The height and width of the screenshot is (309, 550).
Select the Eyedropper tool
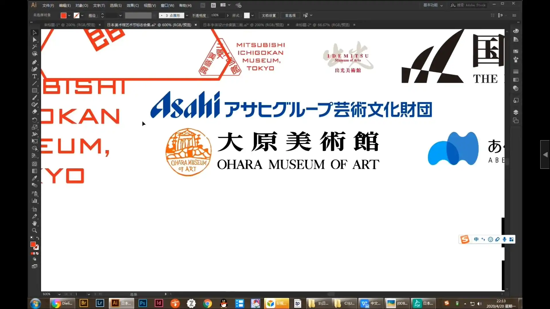34,178
